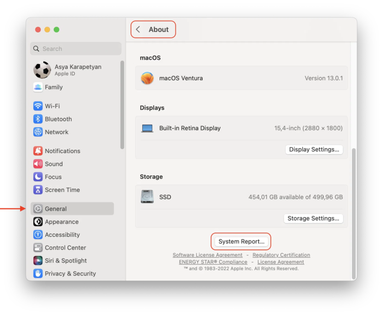Open the Regulatory Certification link
Image resolution: width=383 pixels, height=315 pixels.
(281, 255)
